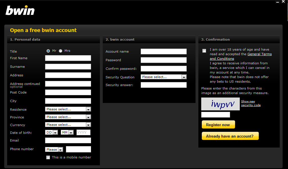Select the Mrs title option
This screenshot has height=169, width=288.
60,51
